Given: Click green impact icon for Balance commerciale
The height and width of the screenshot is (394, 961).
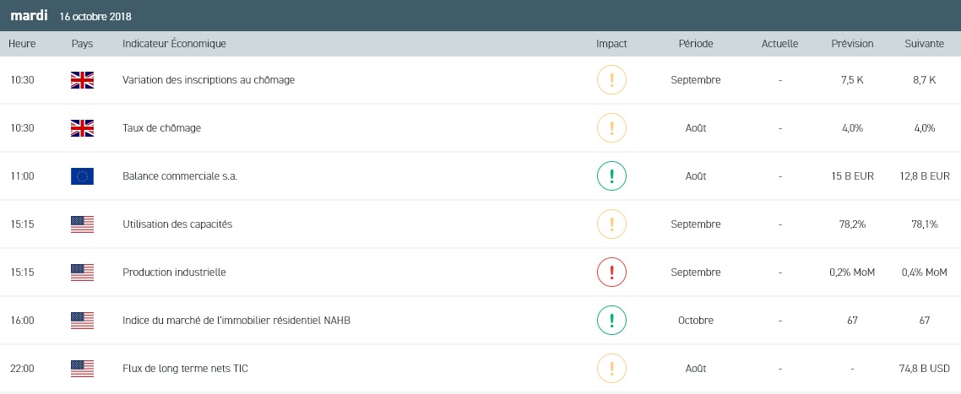Looking at the screenshot, I should [x=611, y=176].
